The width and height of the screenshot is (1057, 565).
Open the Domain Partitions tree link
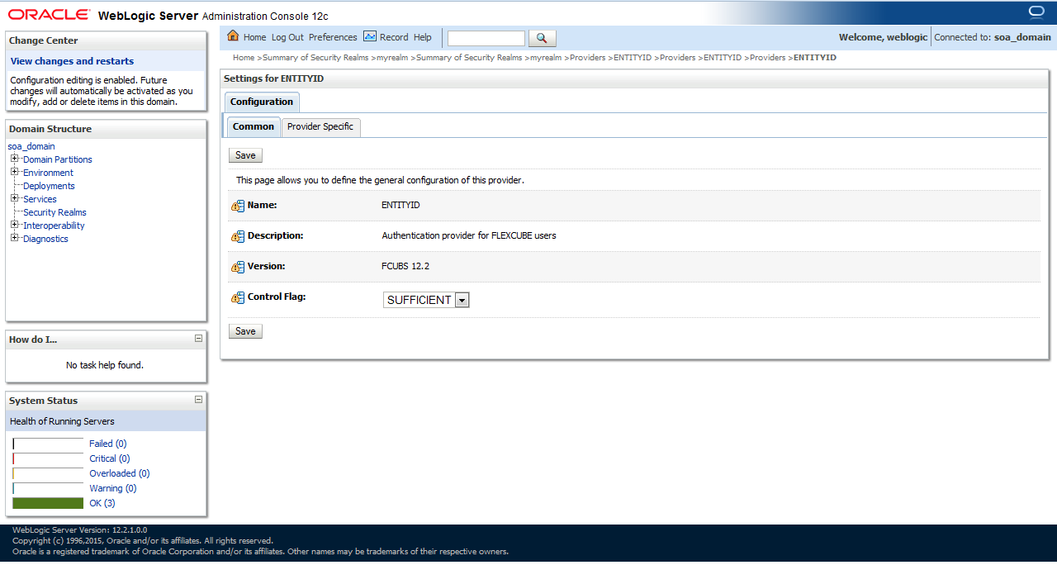[x=58, y=159]
